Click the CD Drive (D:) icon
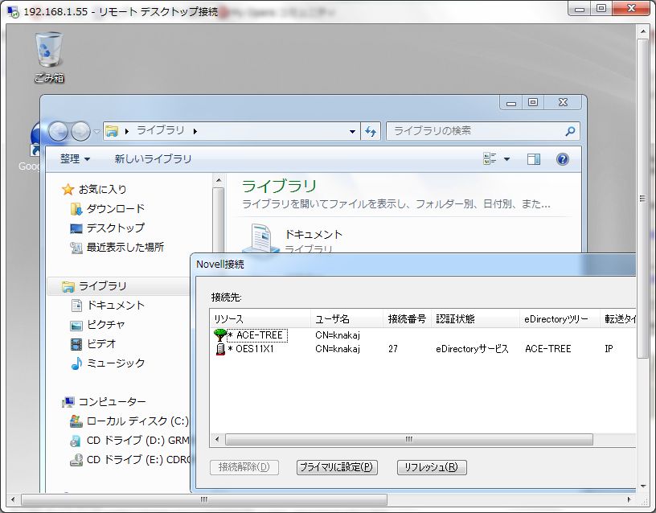 pos(76,441)
